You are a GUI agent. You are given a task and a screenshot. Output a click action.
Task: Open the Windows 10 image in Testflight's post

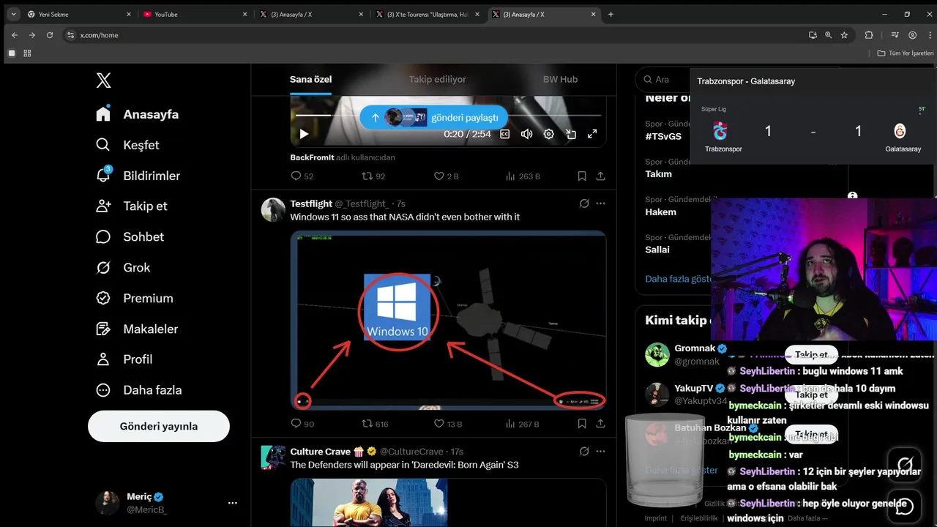tap(448, 320)
